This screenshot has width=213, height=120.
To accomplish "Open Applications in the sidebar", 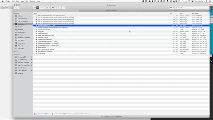I will pos(21,32).
